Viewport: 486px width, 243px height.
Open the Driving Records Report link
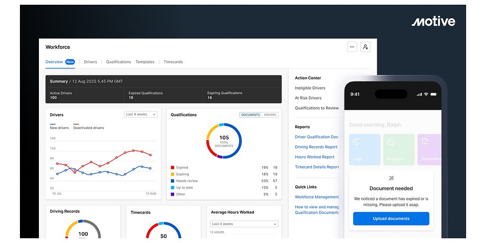coord(316,147)
